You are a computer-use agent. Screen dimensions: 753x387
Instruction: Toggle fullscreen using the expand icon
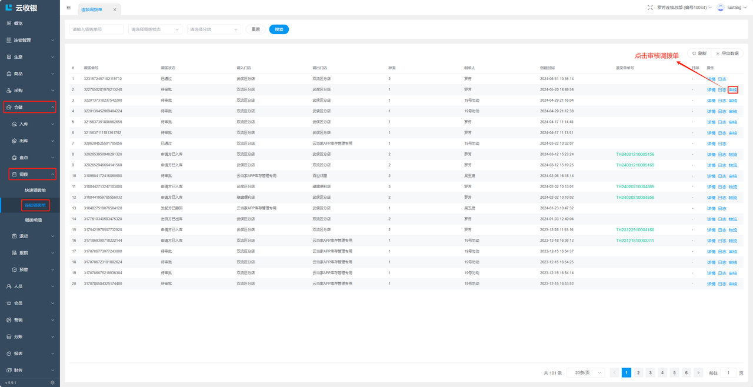click(x=650, y=8)
